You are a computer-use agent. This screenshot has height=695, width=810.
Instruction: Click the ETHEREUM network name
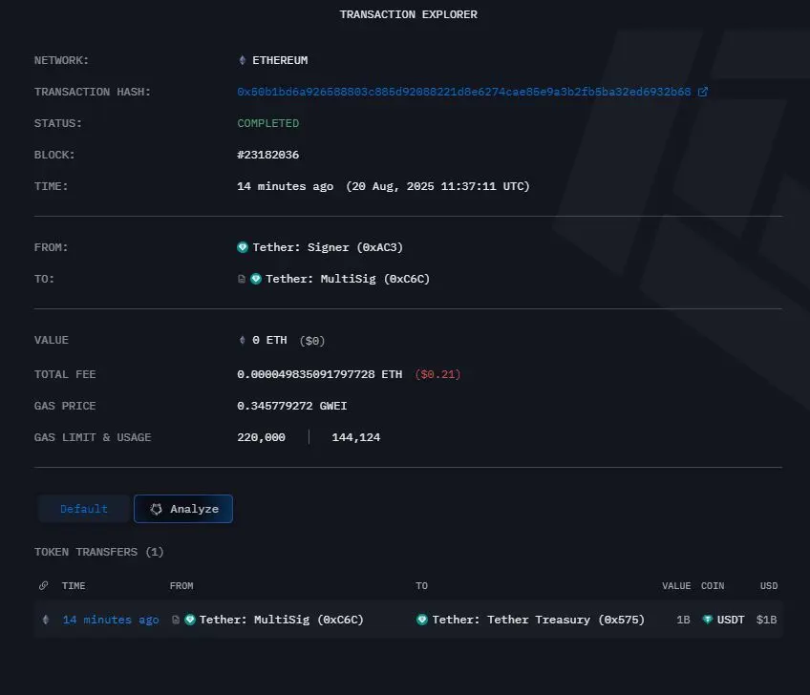280,60
